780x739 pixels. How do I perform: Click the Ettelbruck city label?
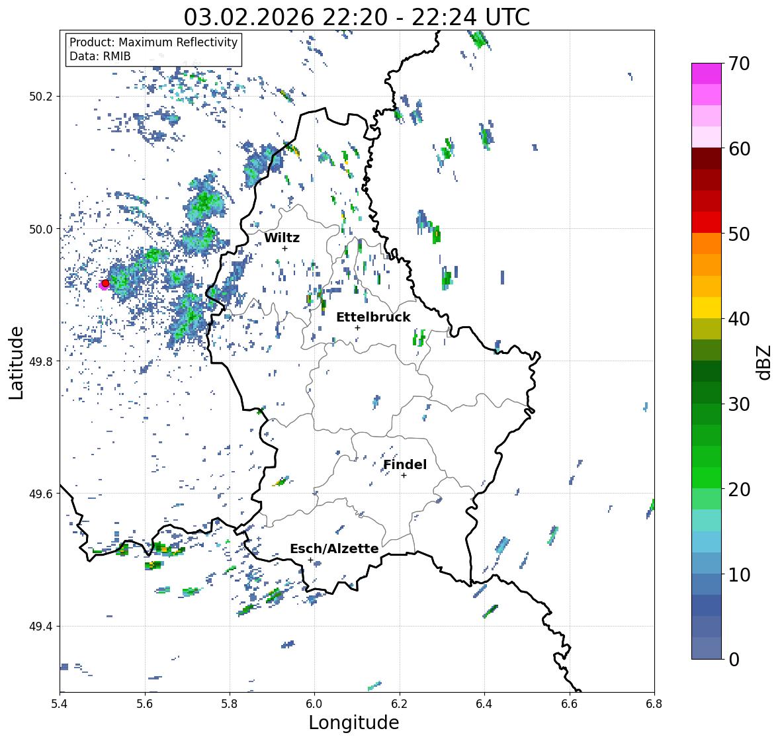pyautogui.click(x=374, y=317)
